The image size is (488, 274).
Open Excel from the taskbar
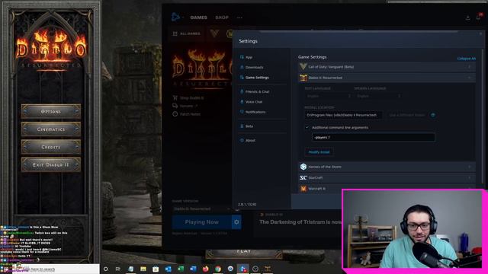[181, 269]
